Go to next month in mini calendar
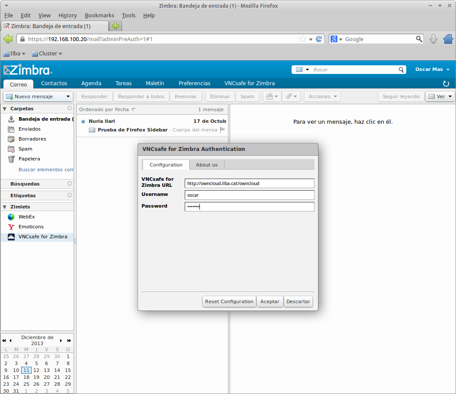The width and height of the screenshot is (456, 394). [x=61, y=340]
